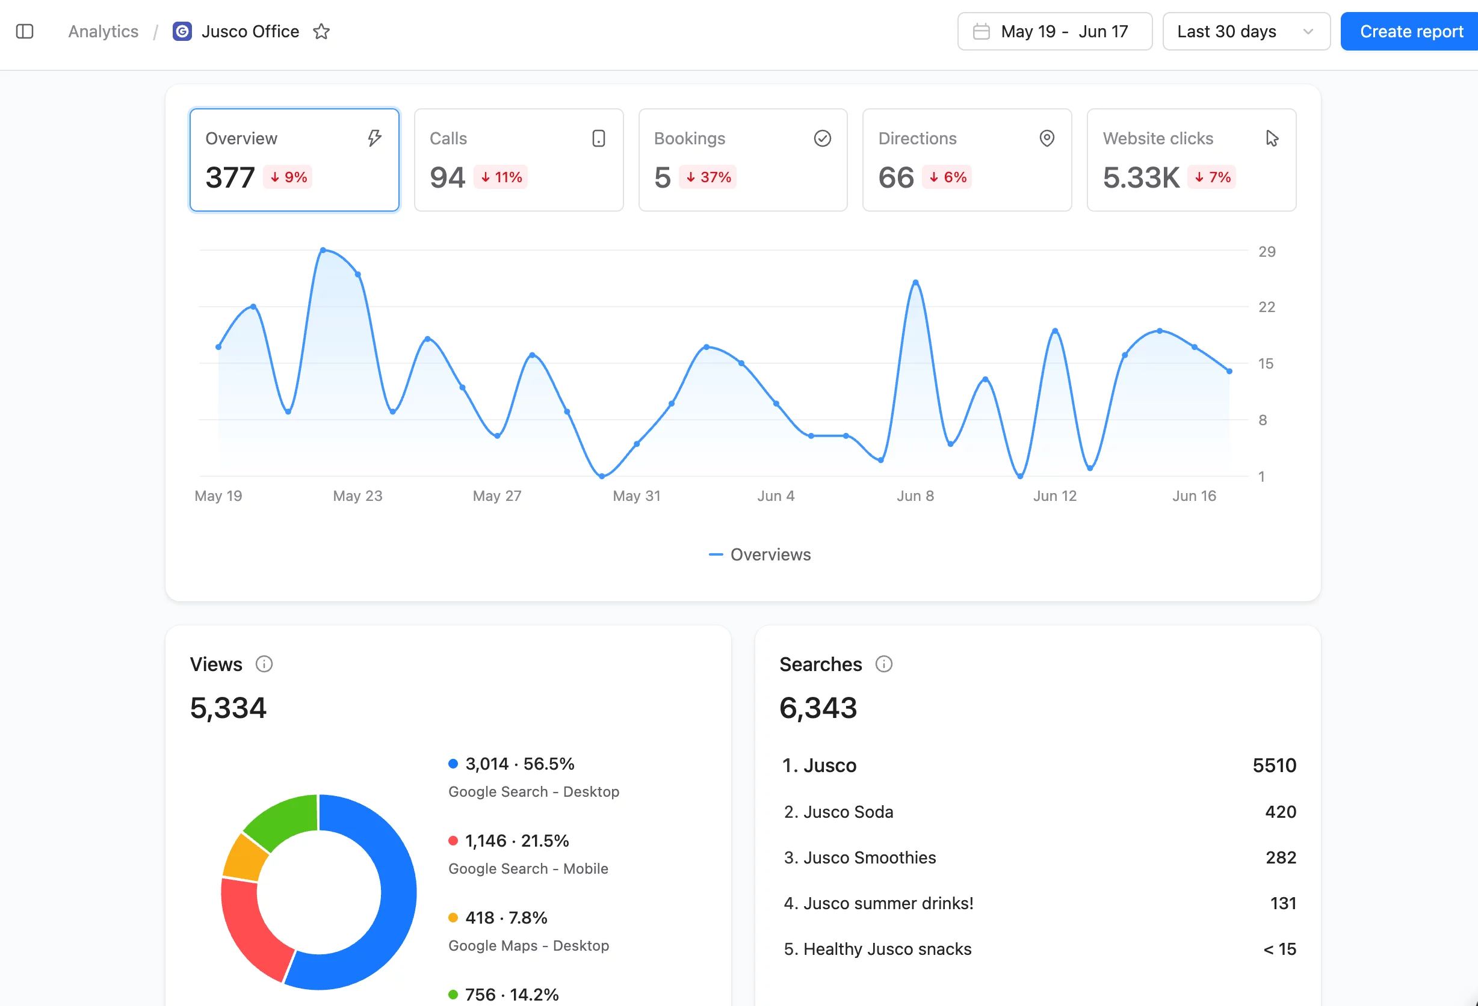Star Jusco Office as favorite
Image resolution: width=1478 pixels, height=1006 pixels.
click(321, 31)
